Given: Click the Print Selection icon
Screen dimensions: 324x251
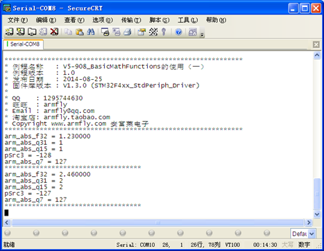Looking at the screenshot, I should [x=117, y=32].
